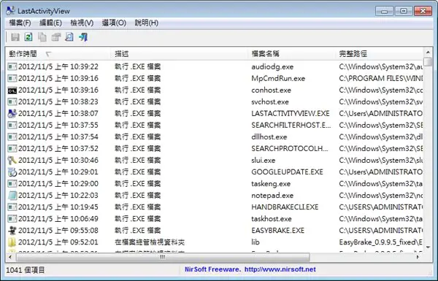Sort by the 動作時間 column header
The image size is (438, 281).
pyautogui.click(x=58, y=53)
